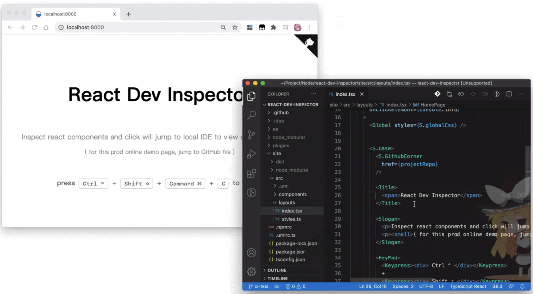Open the Extensions view in activity bar
The height and width of the screenshot is (294, 533).
(251, 174)
